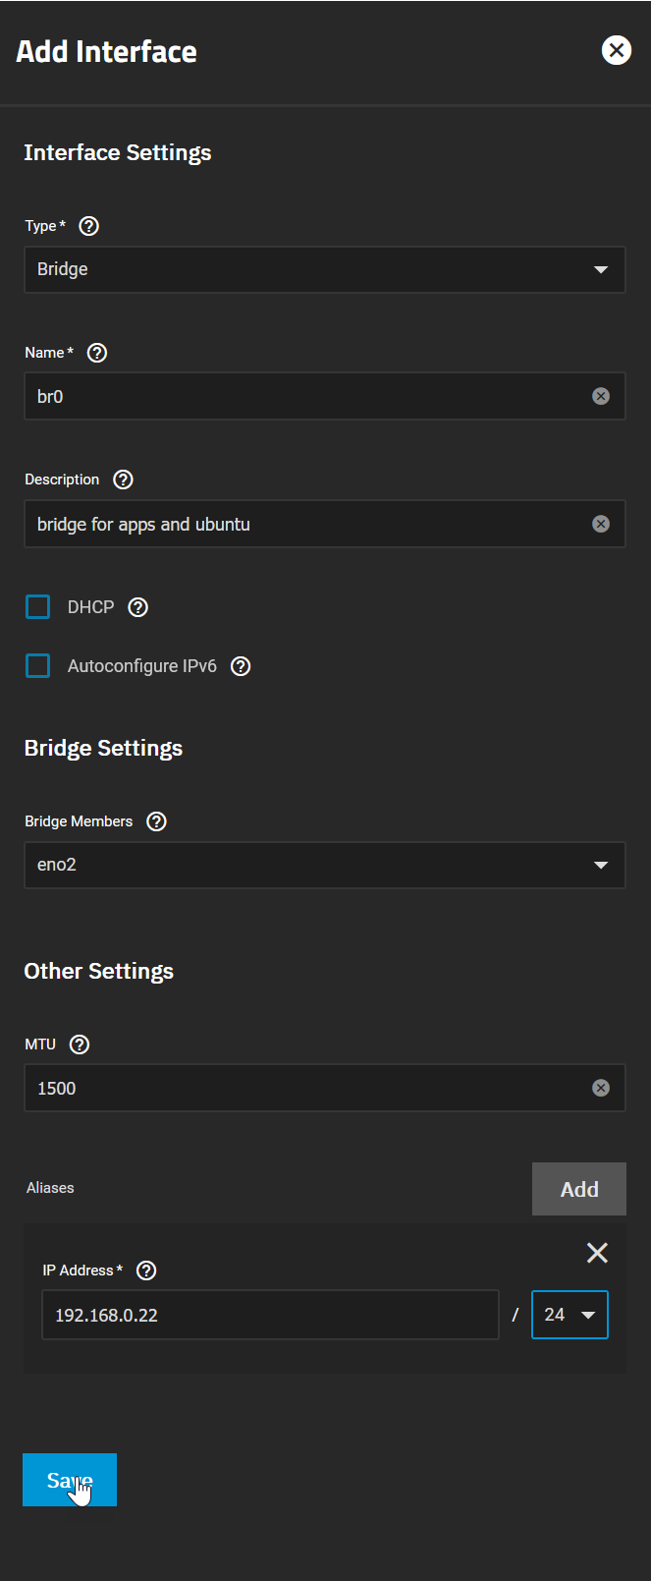Clear the 1500 MTU value

pyautogui.click(x=601, y=1088)
